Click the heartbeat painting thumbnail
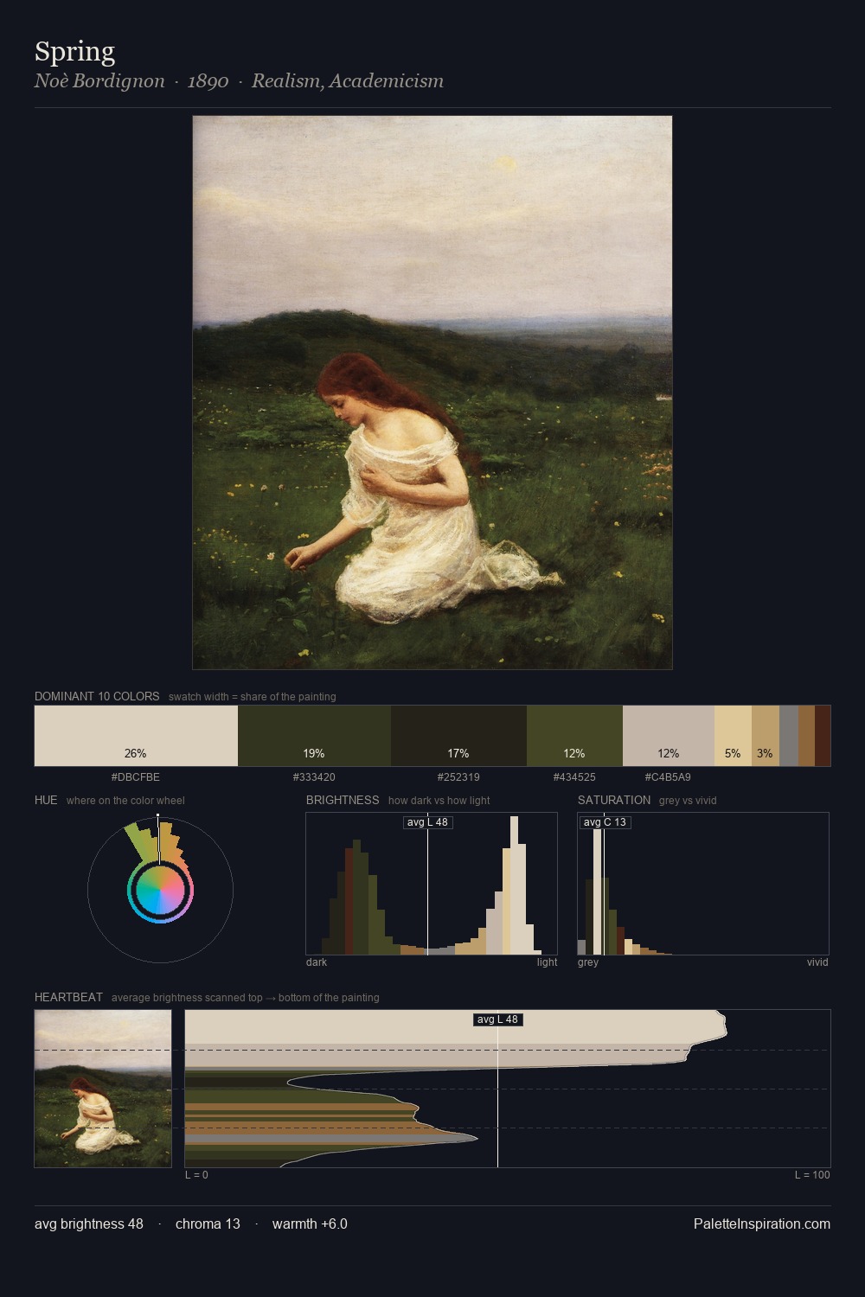 pos(103,1089)
